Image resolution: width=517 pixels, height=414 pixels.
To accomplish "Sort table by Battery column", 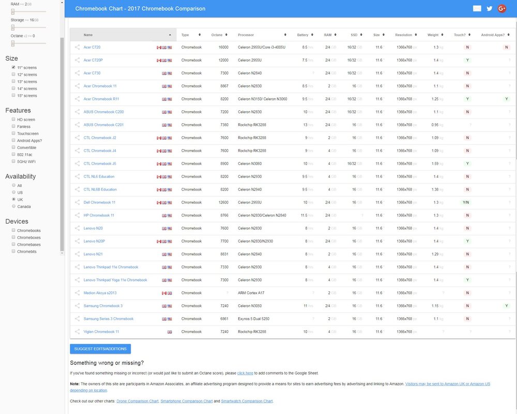I will click(305, 35).
